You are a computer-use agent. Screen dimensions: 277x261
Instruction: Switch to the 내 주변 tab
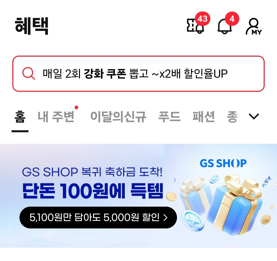click(56, 117)
